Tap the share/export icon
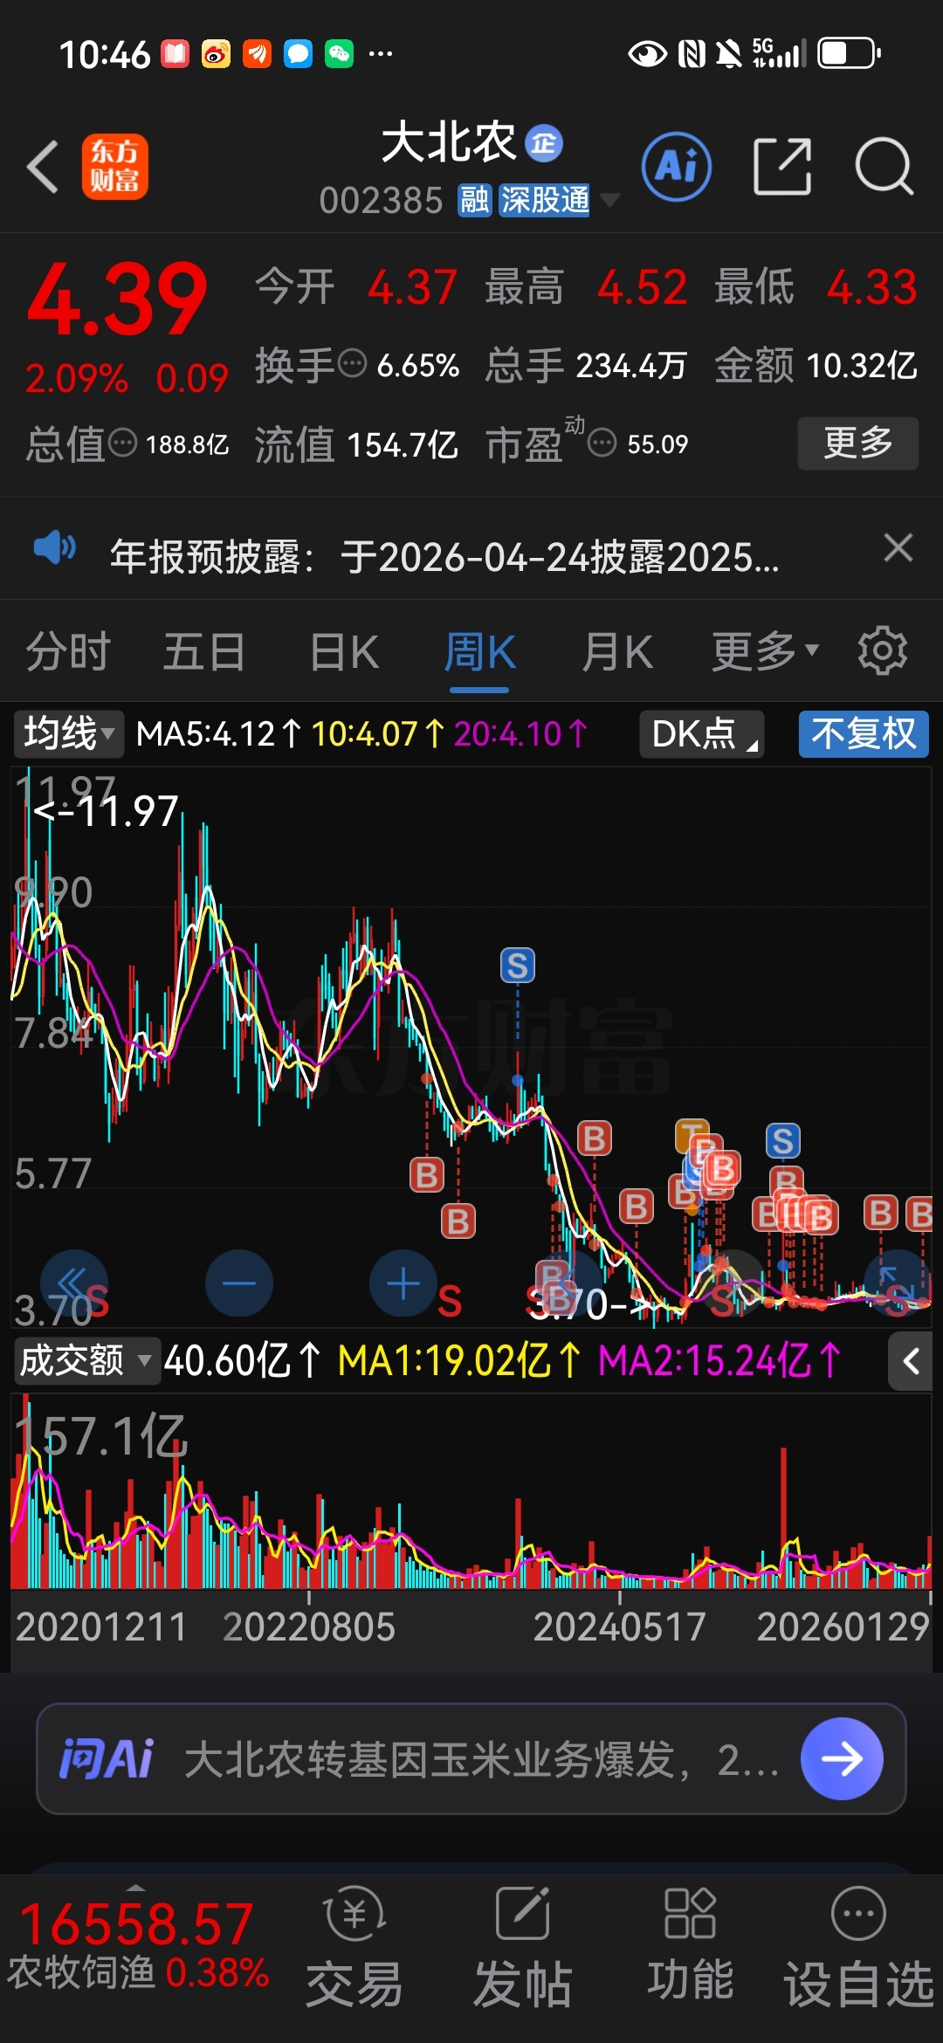The height and width of the screenshot is (2043, 943). point(781,166)
